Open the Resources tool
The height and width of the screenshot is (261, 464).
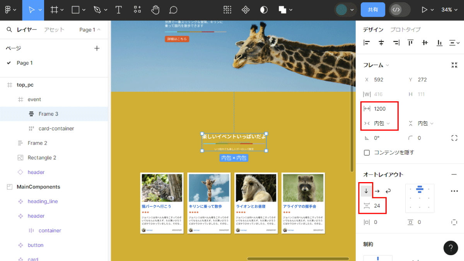click(137, 10)
